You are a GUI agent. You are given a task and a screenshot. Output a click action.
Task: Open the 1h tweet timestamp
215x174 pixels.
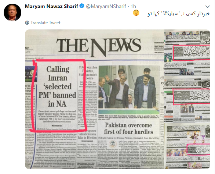[133, 6]
